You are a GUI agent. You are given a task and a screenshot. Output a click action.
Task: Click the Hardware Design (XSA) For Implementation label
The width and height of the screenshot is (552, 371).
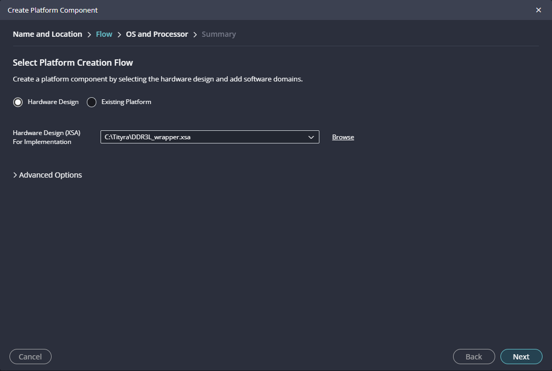click(x=46, y=137)
